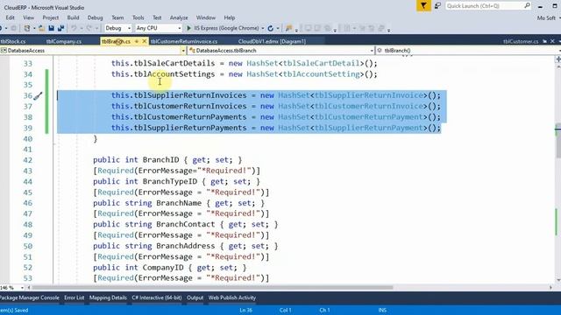Close the tblBranch.cs tab
The width and height of the screenshot is (561, 315).
(144, 41)
